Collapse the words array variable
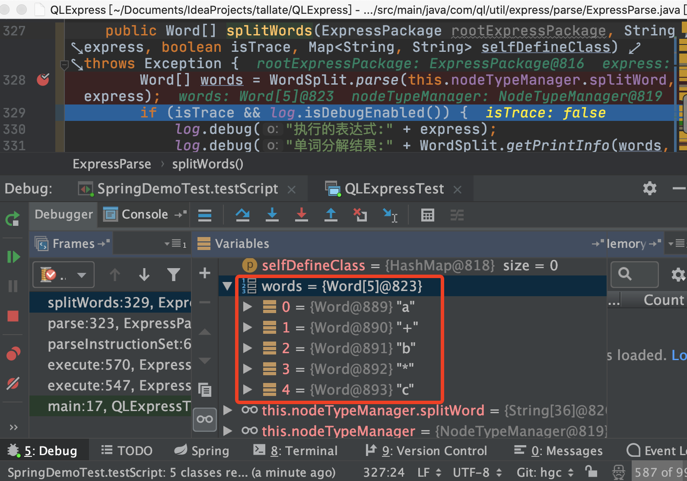Image resolution: width=687 pixels, height=481 pixels. [227, 286]
